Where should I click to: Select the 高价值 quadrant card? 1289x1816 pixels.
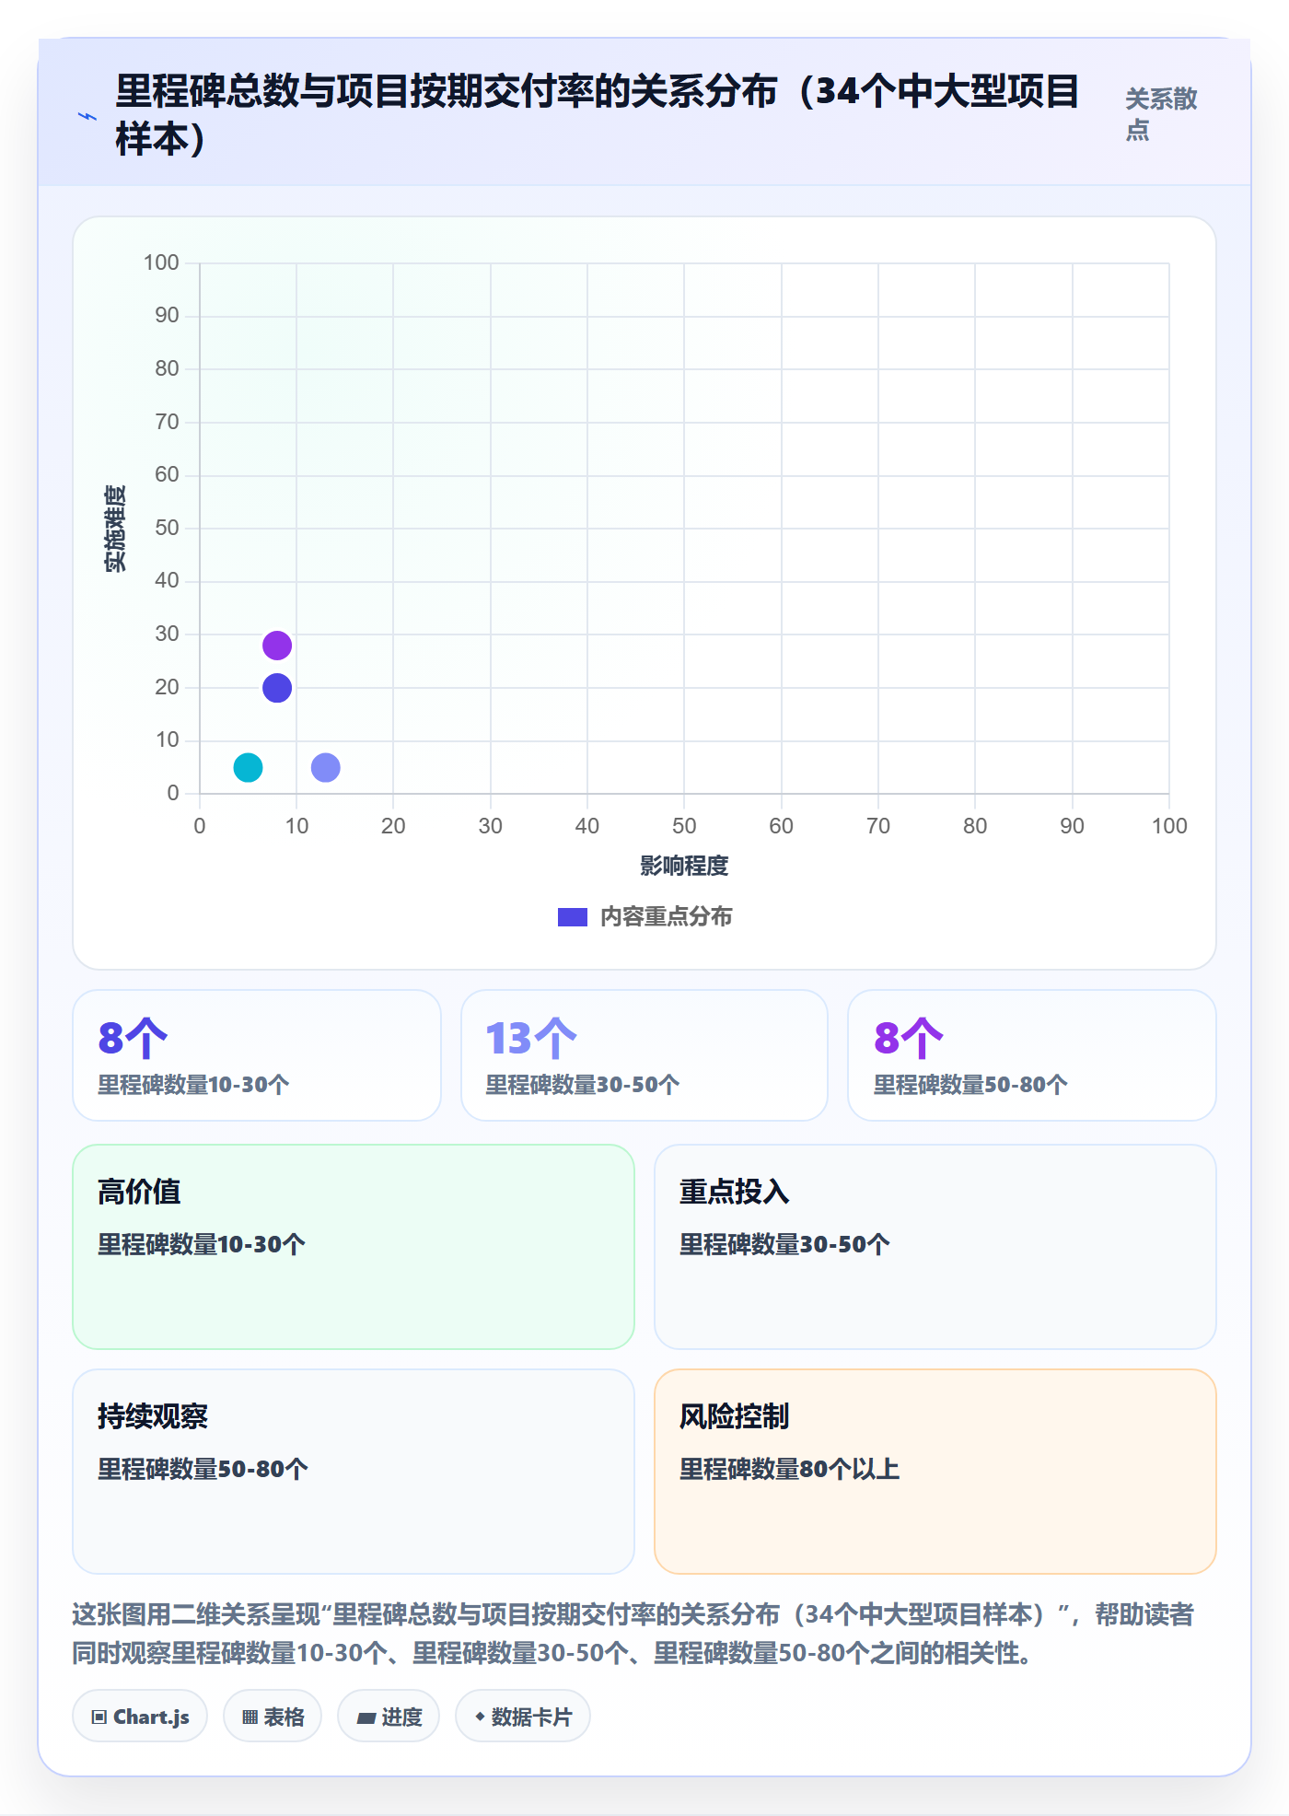(x=354, y=1247)
